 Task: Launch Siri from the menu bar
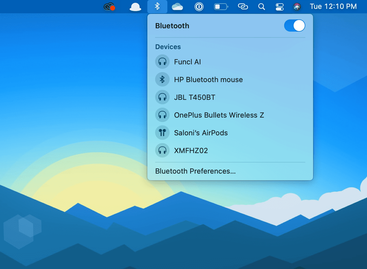[x=297, y=7]
